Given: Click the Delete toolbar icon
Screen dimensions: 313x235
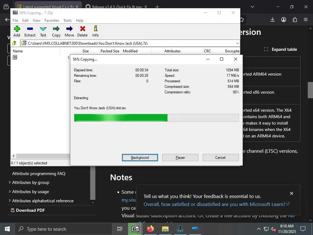Looking at the screenshot, I should click(83, 32).
